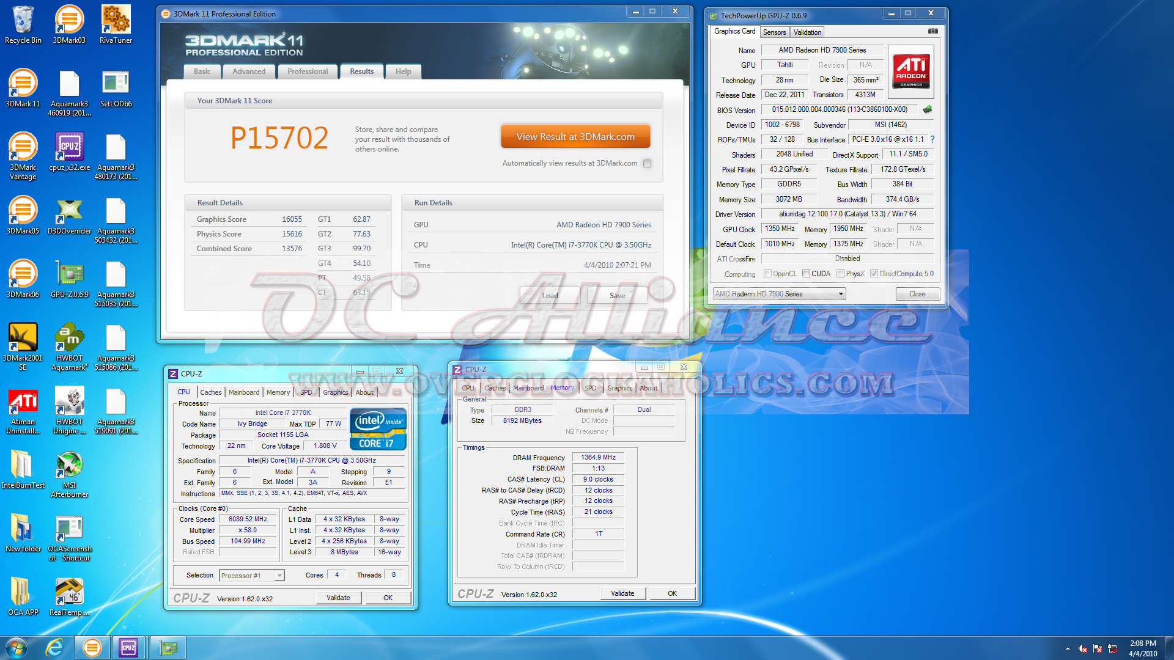Open 3DMark05 desktop shortcut
1174x660 pixels.
pyautogui.click(x=23, y=216)
